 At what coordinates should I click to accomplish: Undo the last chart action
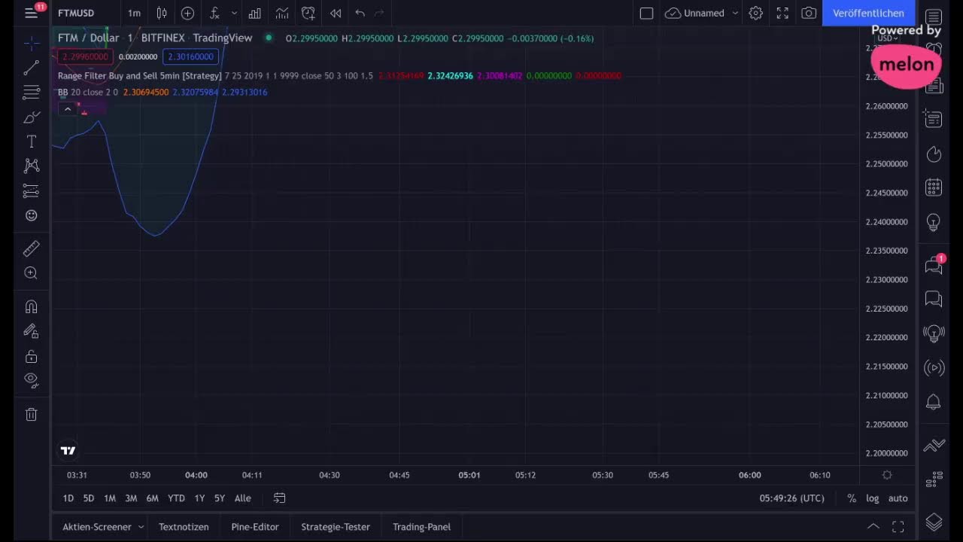pos(360,13)
